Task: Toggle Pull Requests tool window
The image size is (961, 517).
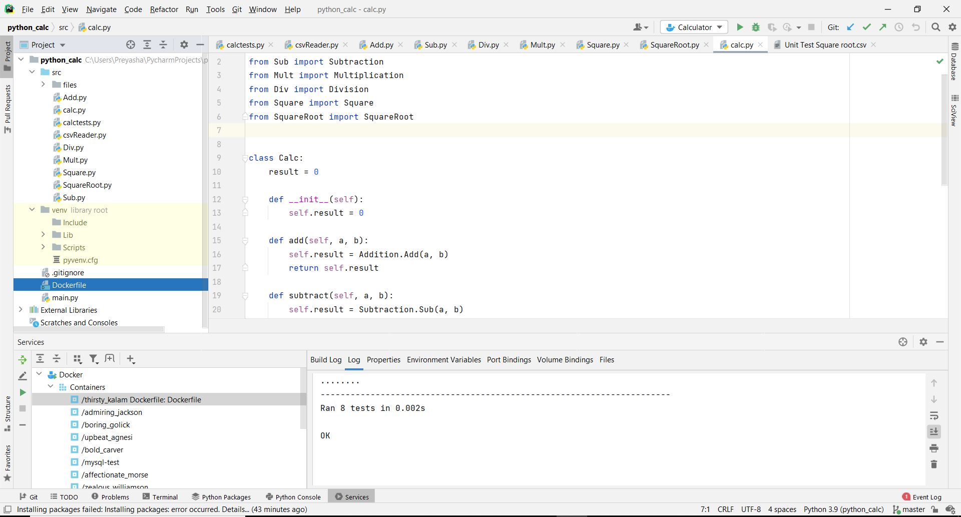Action: point(7,109)
